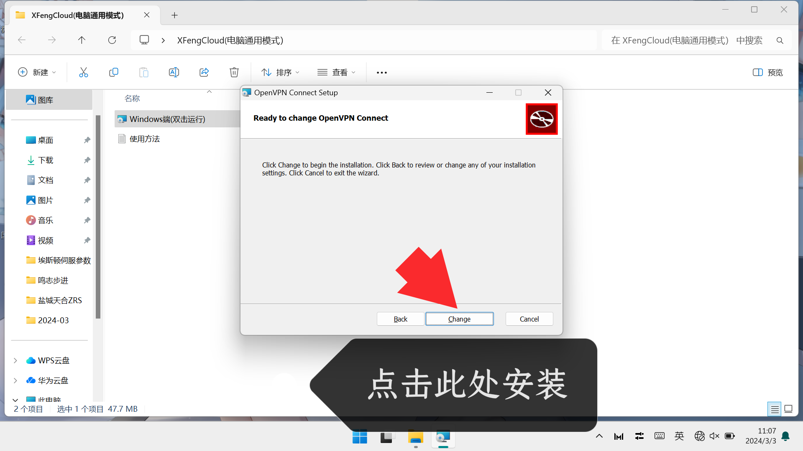803x451 pixels.
Task: Open the 排序 (Sort) dropdown
Action: coord(280,72)
